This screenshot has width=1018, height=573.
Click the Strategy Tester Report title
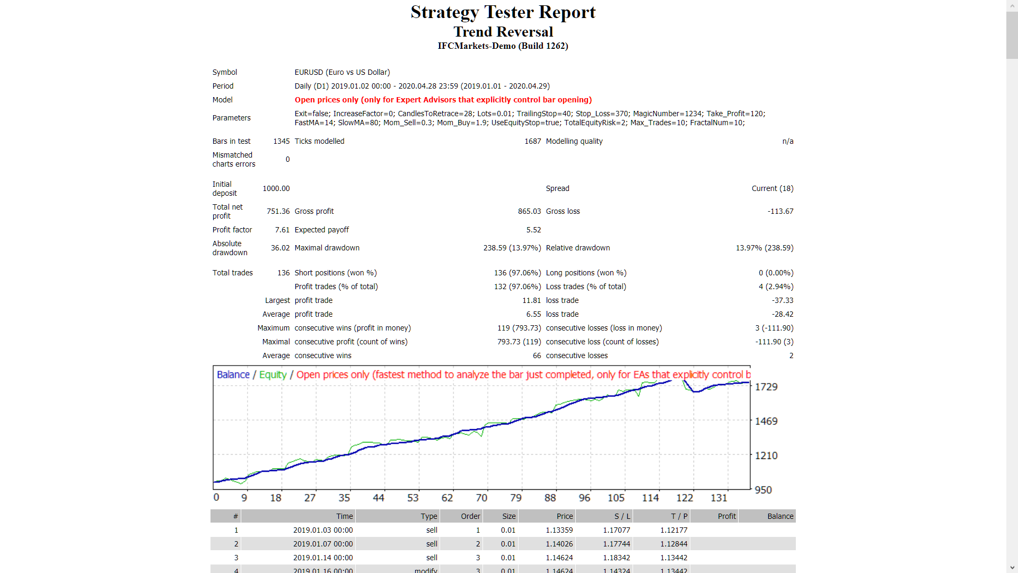pos(503,12)
